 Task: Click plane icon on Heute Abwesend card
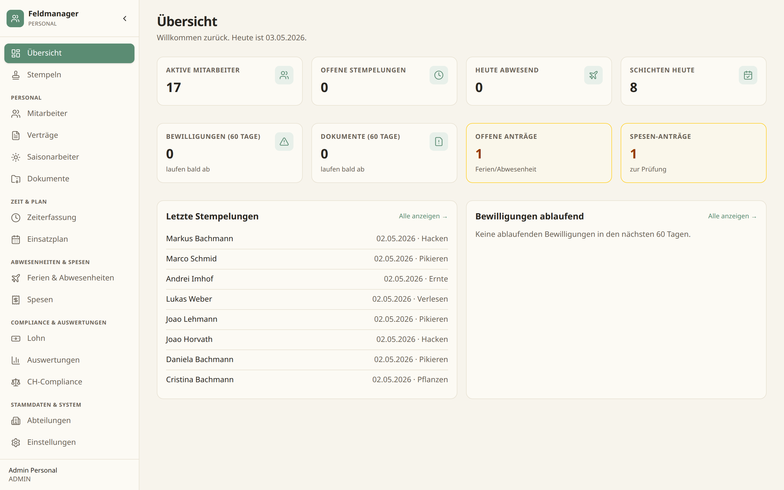point(593,75)
